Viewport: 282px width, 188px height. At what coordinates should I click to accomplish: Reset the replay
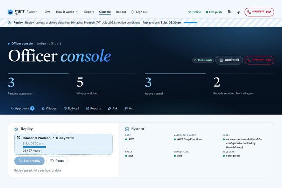[57, 161]
